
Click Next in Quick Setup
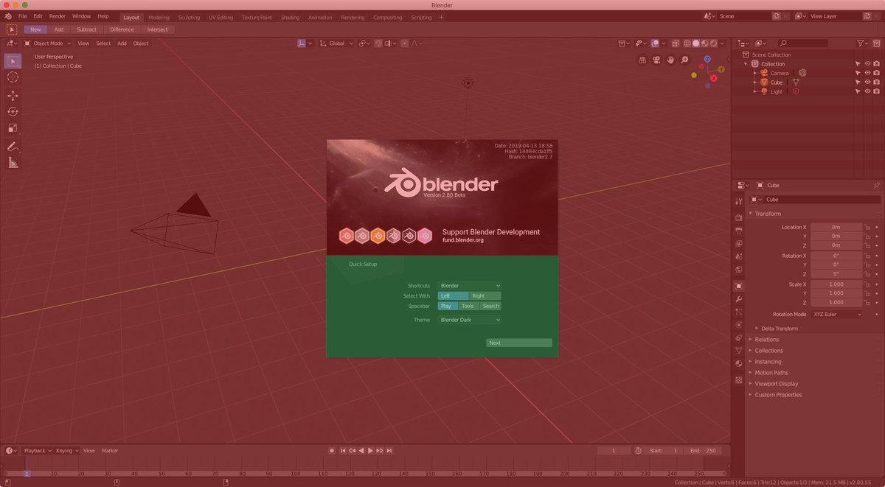coord(519,343)
